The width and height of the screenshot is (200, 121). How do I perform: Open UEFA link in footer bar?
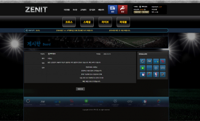coord(130,102)
